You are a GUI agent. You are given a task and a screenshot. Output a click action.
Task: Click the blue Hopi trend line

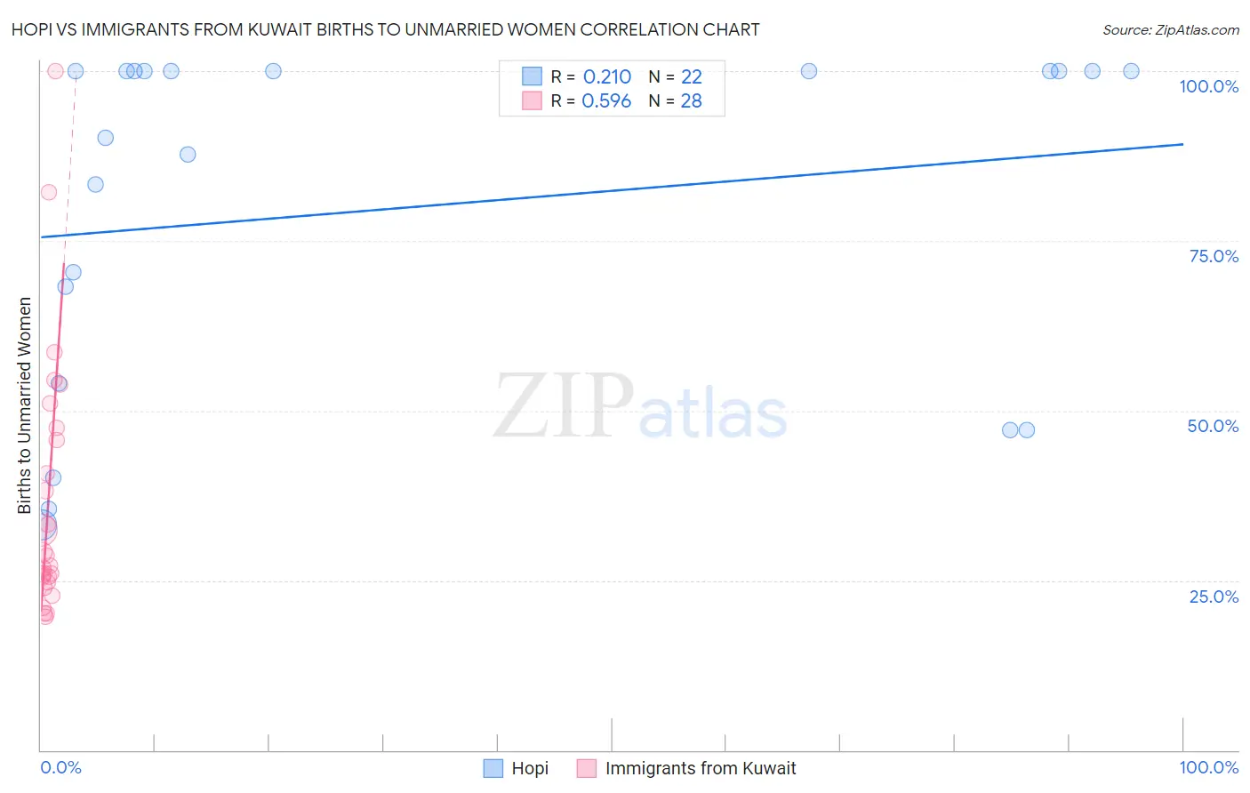pos(612,190)
